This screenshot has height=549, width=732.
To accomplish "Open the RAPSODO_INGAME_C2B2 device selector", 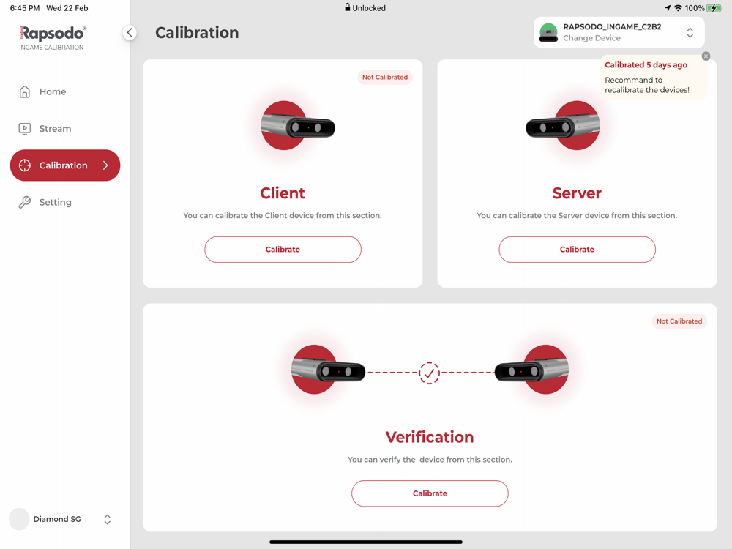I will (619, 32).
